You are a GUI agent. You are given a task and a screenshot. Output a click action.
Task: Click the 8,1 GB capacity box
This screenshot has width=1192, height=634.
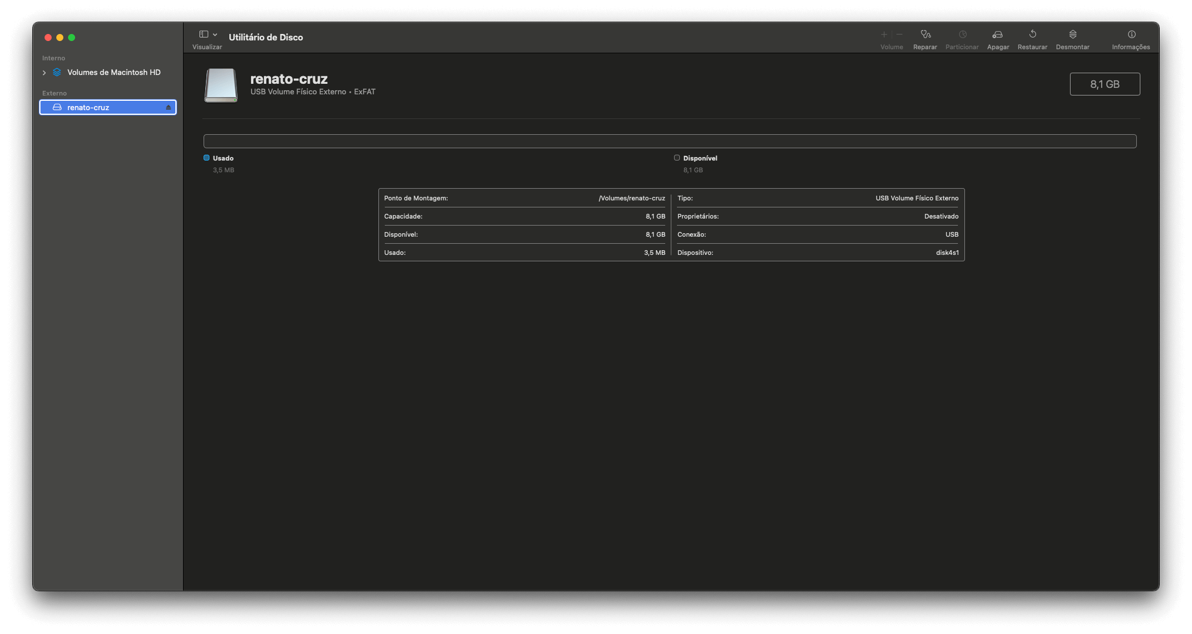pos(1105,84)
